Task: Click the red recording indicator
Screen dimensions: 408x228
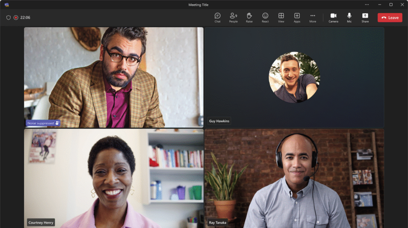Action: 16,18
